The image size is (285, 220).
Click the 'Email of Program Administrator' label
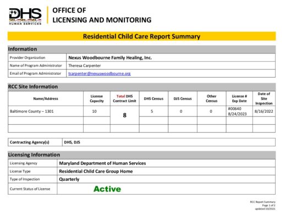point(35,73)
